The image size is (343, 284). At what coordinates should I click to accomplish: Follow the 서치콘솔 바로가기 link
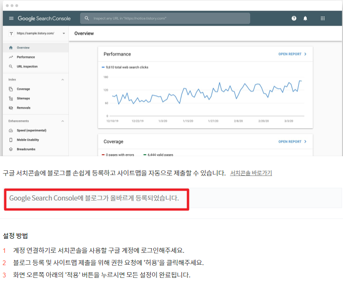click(251, 173)
